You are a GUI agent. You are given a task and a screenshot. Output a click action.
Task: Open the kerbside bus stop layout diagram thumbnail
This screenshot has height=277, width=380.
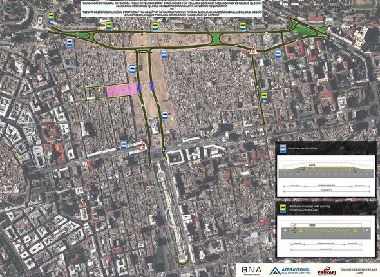(326, 236)
